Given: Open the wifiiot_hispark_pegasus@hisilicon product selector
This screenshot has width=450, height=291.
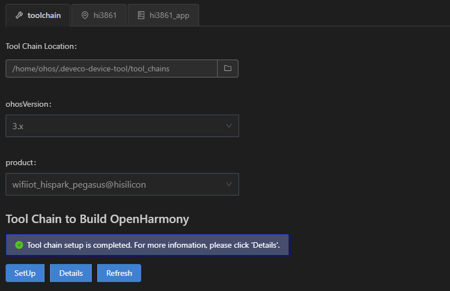Looking at the screenshot, I should pyautogui.click(x=122, y=184).
